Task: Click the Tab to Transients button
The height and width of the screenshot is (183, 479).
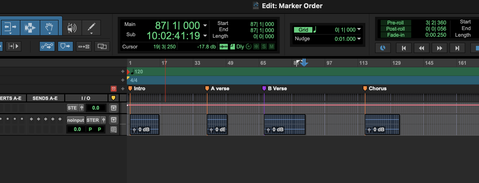Action: 13,46
